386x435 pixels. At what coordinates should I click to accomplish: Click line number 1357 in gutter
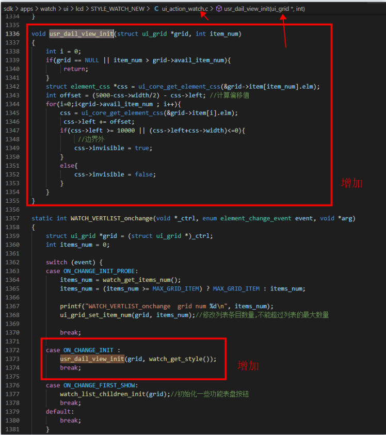(x=12, y=218)
